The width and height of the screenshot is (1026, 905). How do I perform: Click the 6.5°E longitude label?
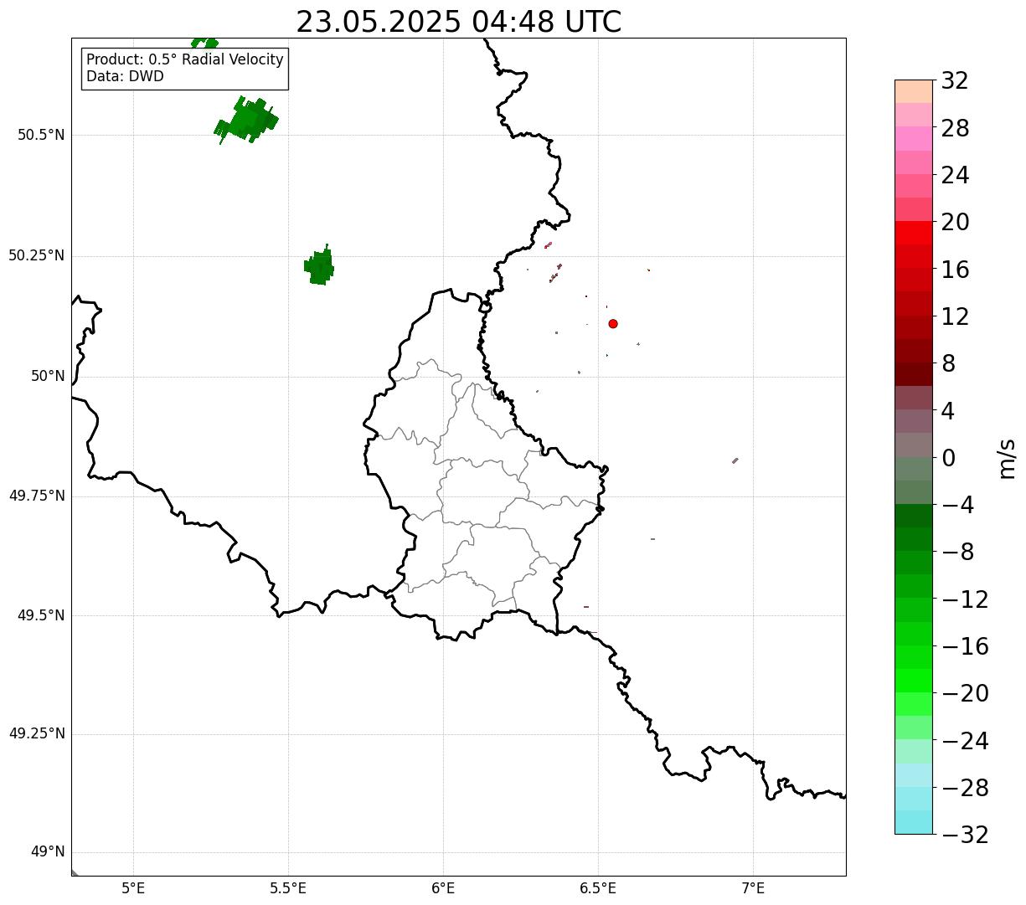click(x=599, y=887)
